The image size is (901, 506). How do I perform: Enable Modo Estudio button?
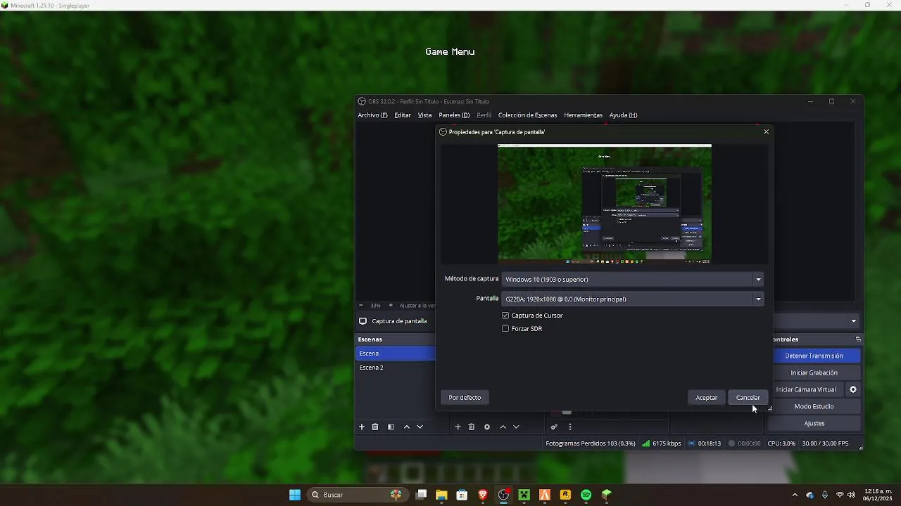click(x=814, y=406)
